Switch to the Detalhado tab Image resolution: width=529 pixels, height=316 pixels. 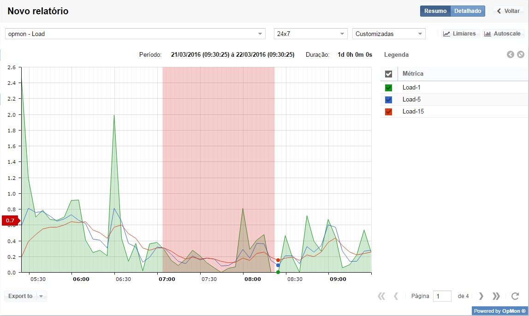pos(468,11)
